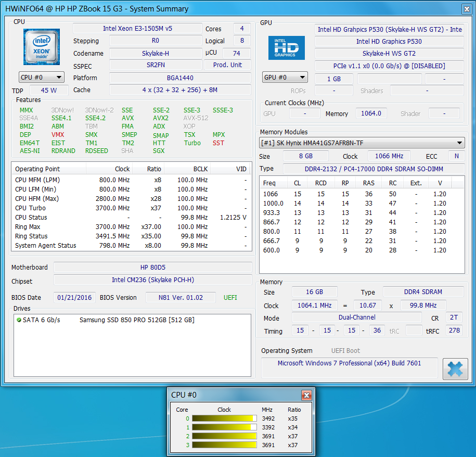The width and height of the screenshot is (476, 457).
Task: Click the SST feature label
Action: pos(218,143)
